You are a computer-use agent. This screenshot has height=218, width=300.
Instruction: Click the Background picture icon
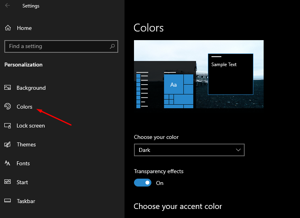coord(8,88)
